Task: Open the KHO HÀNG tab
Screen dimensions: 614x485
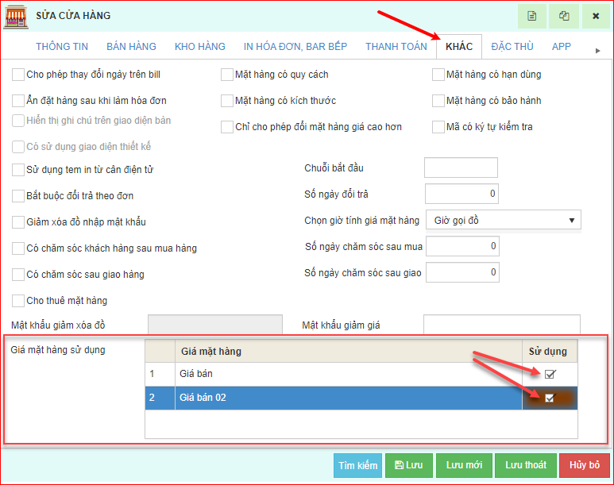Action: tap(199, 47)
